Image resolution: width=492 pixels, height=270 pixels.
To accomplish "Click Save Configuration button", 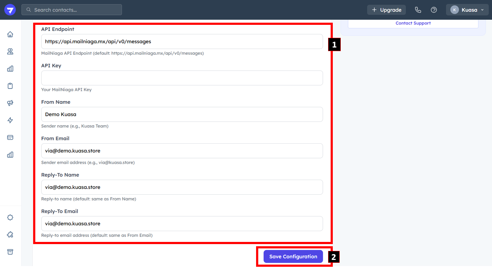I will (x=293, y=257).
